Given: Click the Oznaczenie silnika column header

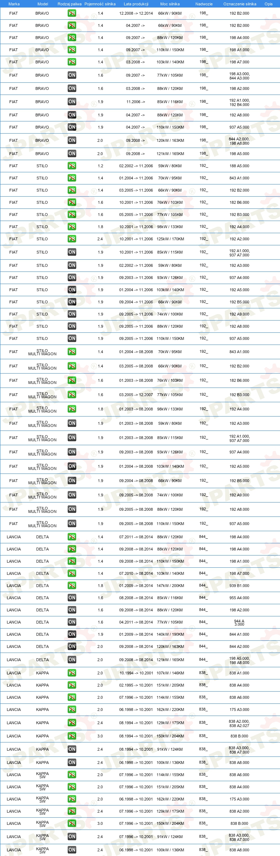Looking at the screenshot, I should click(240, 4).
